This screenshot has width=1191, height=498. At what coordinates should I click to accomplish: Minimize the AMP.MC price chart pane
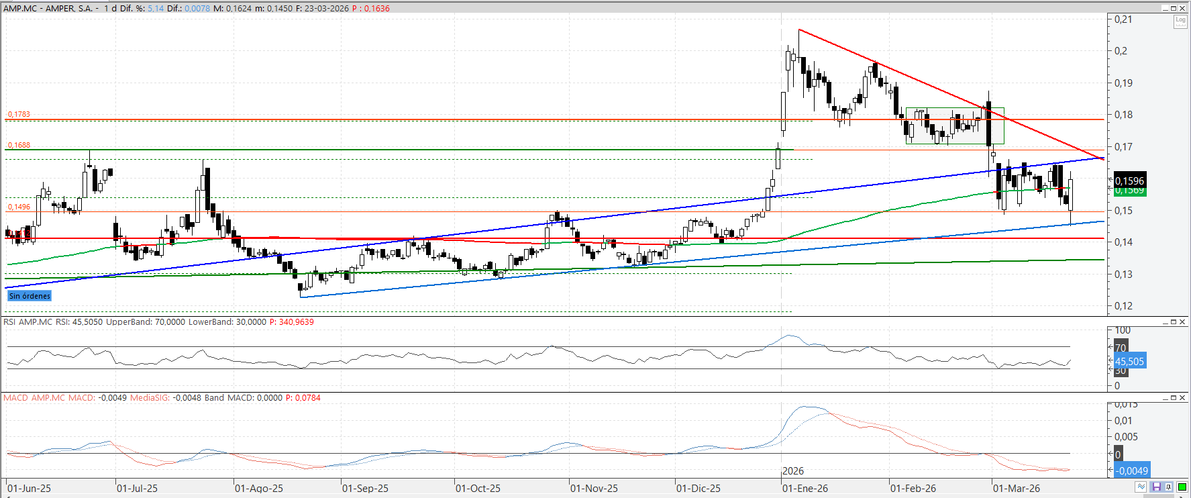[x=1166, y=8]
